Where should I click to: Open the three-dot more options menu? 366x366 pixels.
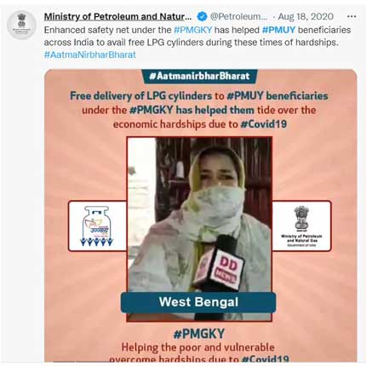click(x=352, y=16)
